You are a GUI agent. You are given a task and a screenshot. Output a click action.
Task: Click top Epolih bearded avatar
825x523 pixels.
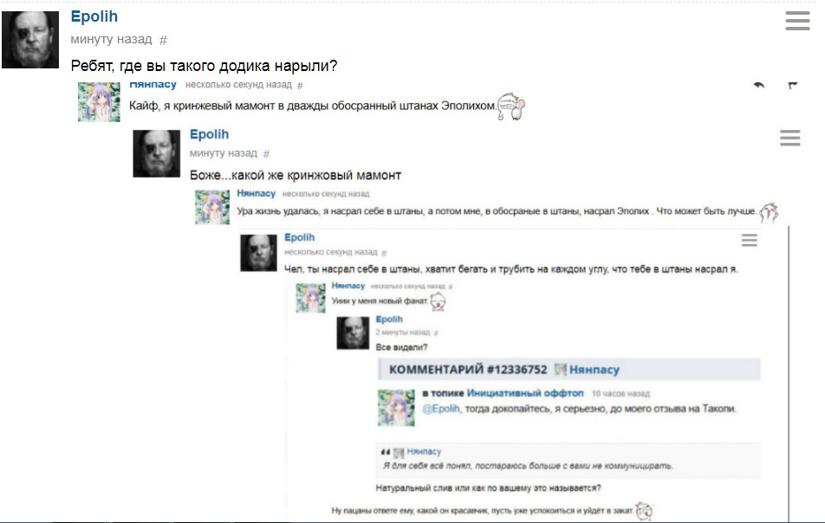[x=30, y=40]
